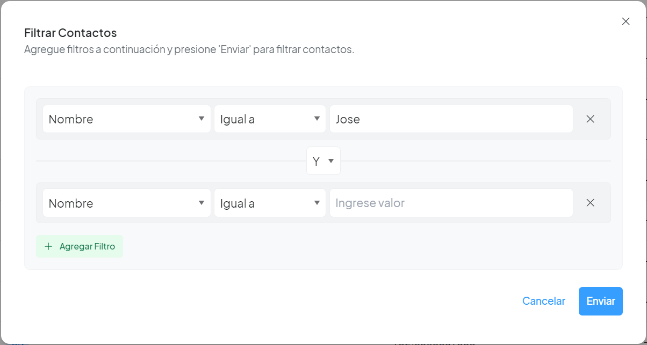Open the second filter's Nombre field selector
Image resolution: width=647 pixels, height=345 pixels.
pos(126,203)
